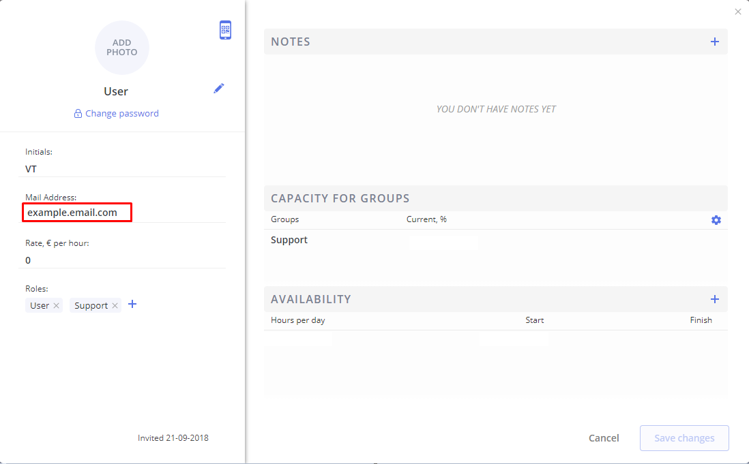Click the Add Photo avatar circle
Viewport: 749px width, 464px height.
pos(122,48)
